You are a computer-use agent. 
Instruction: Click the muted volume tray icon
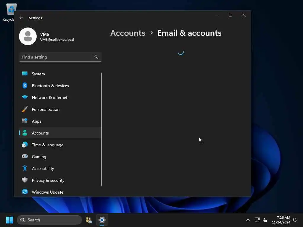[x=265, y=220]
